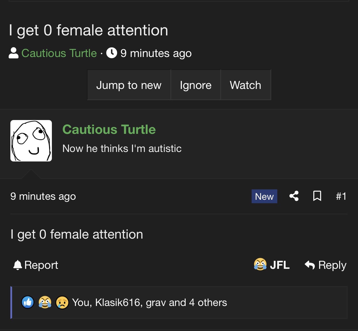Show reaction list 'You, Klasik616, grav and 4 others'
The image size is (358, 331).
(x=150, y=303)
